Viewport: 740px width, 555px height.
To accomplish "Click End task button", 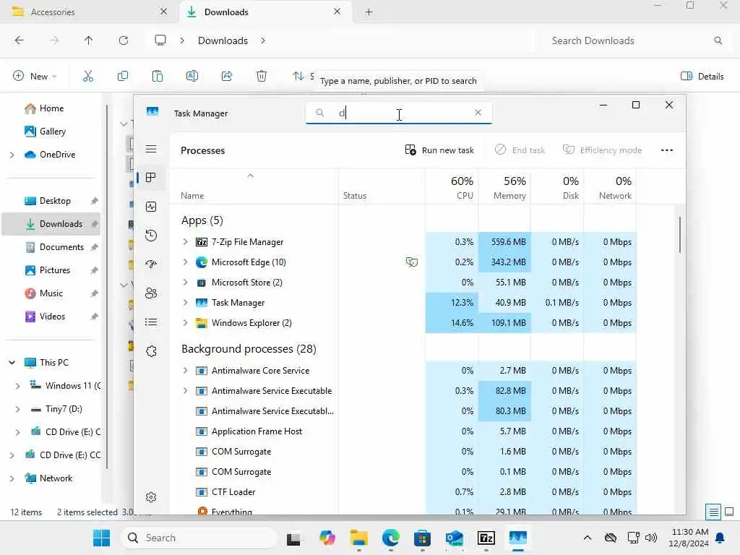I will click(x=520, y=150).
